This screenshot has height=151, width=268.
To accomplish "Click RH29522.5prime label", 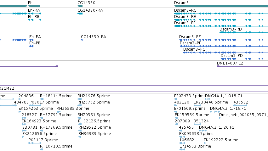I will coord(94,127).
